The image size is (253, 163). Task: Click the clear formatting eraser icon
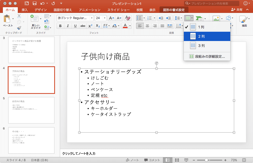click(128, 18)
